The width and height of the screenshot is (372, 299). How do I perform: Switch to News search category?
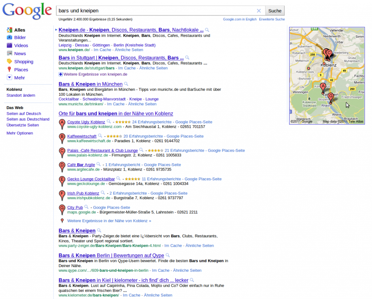click(x=20, y=54)
